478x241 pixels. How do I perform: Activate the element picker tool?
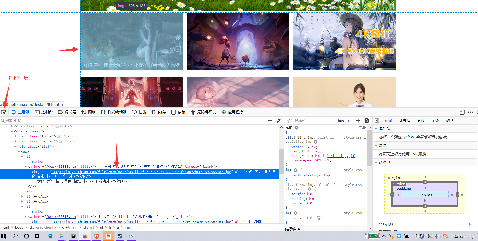3,112
